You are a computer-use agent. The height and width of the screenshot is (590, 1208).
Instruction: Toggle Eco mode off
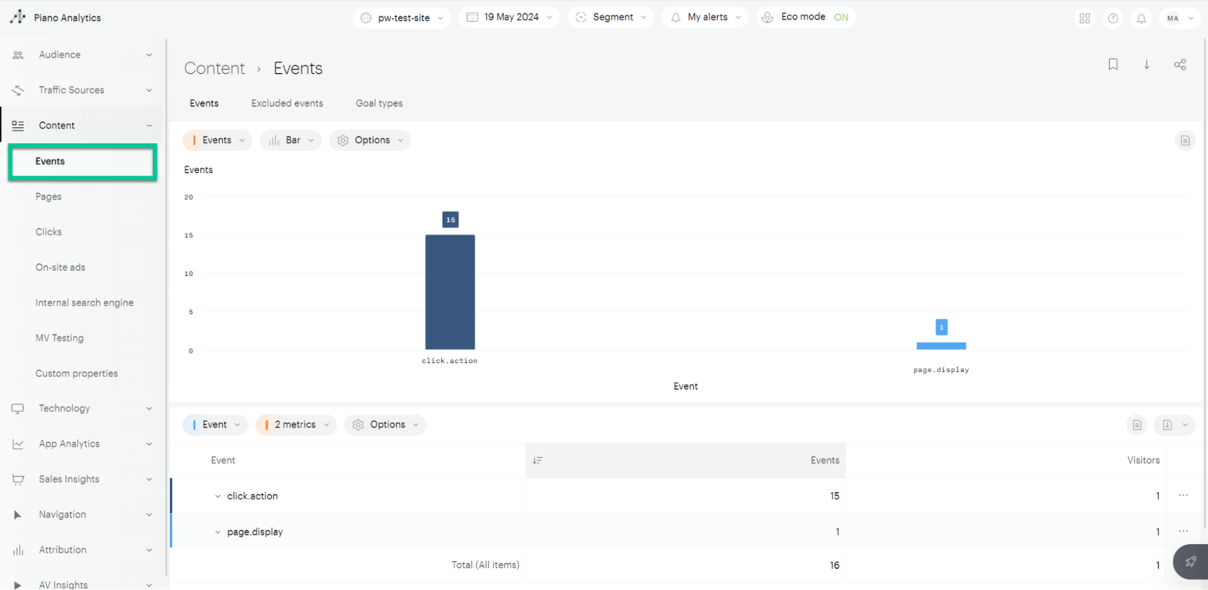(x=841, y=17)
